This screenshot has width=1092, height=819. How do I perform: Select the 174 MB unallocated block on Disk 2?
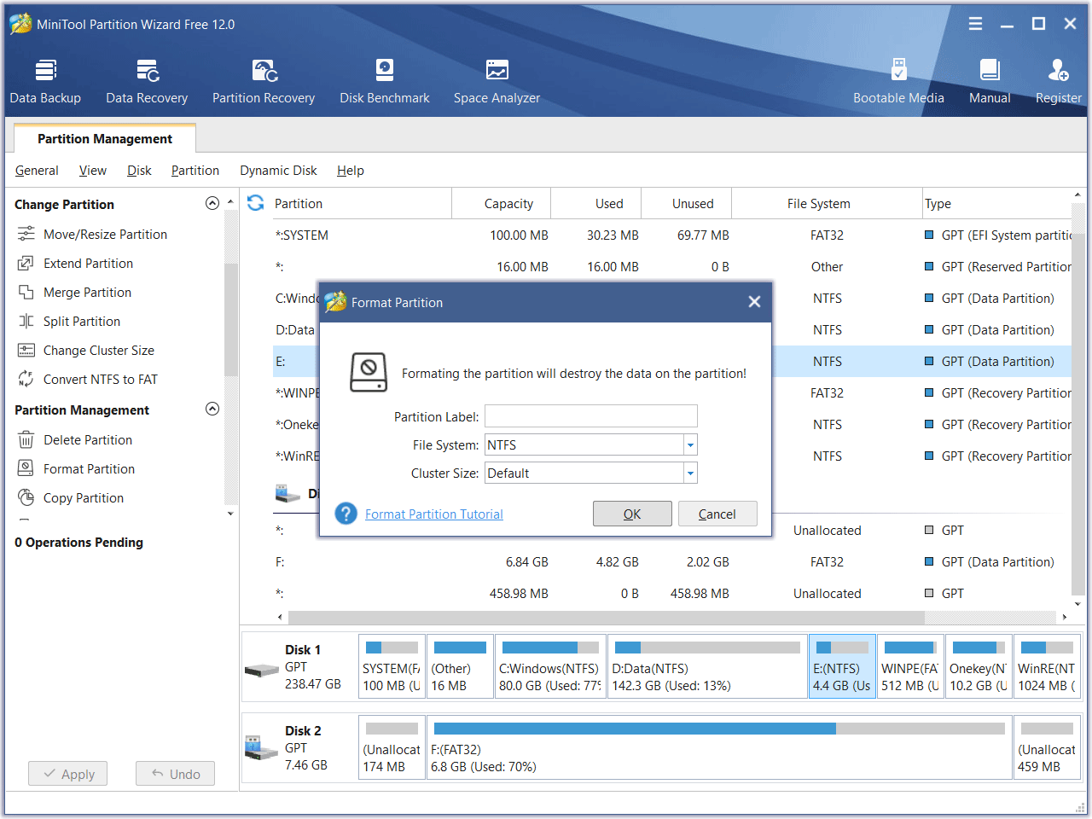[392, 747]
